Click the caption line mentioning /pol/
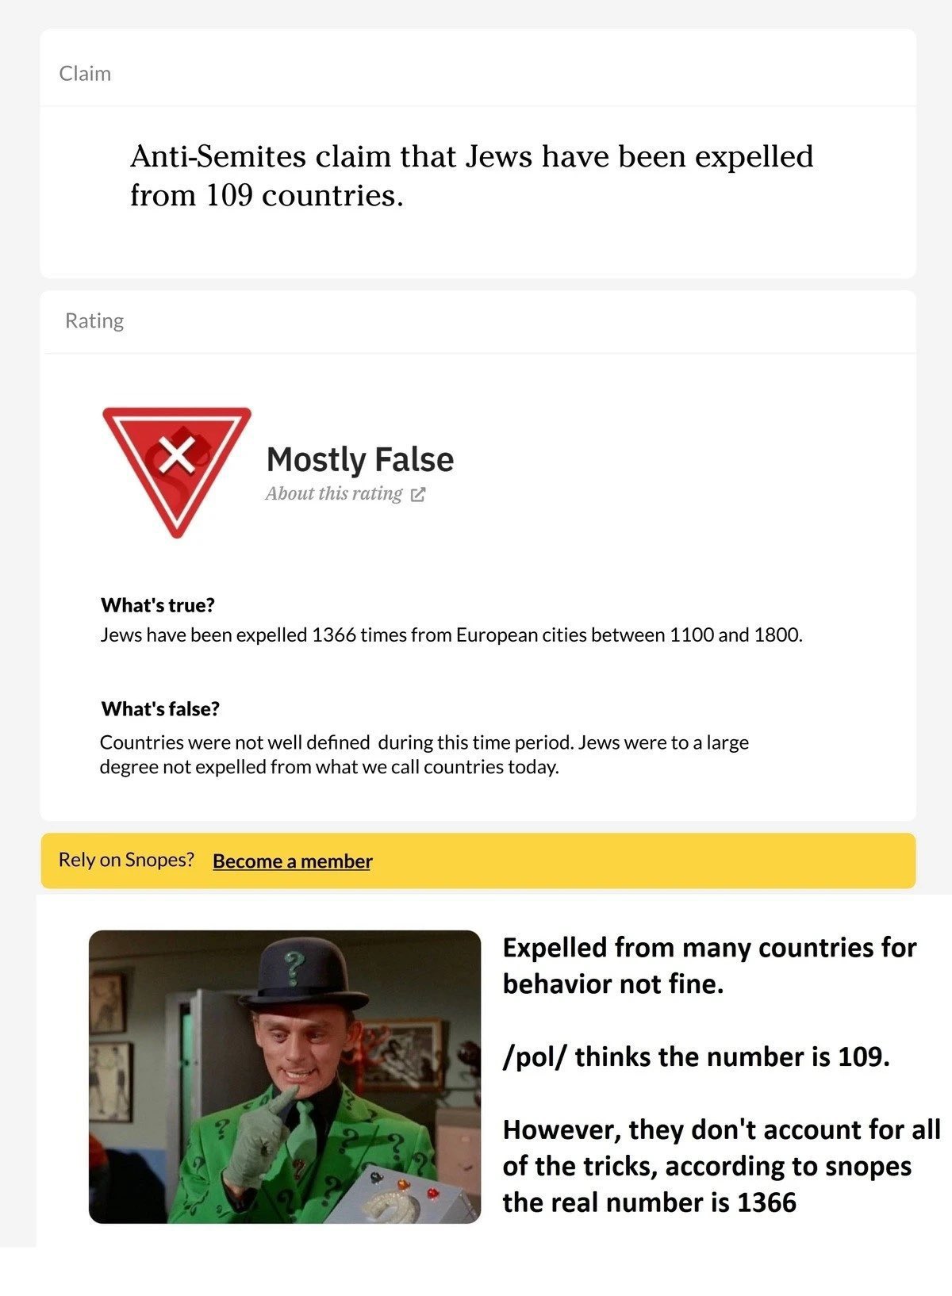The width and height of the screenshot is (952, 1296). (696, 1056)
